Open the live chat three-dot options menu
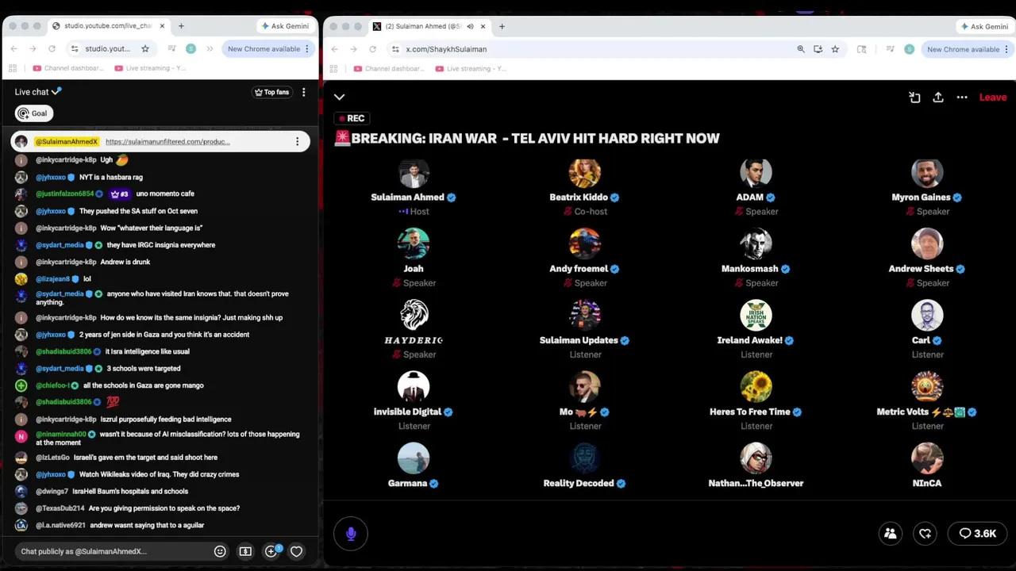 click(303, 92)
